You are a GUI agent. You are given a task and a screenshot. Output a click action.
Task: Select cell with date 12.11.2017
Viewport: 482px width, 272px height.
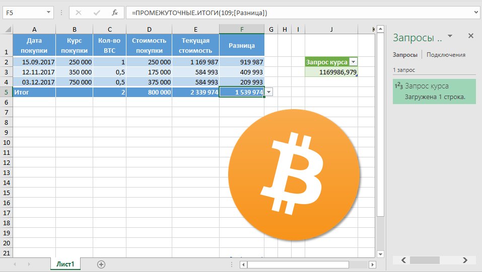34,72
